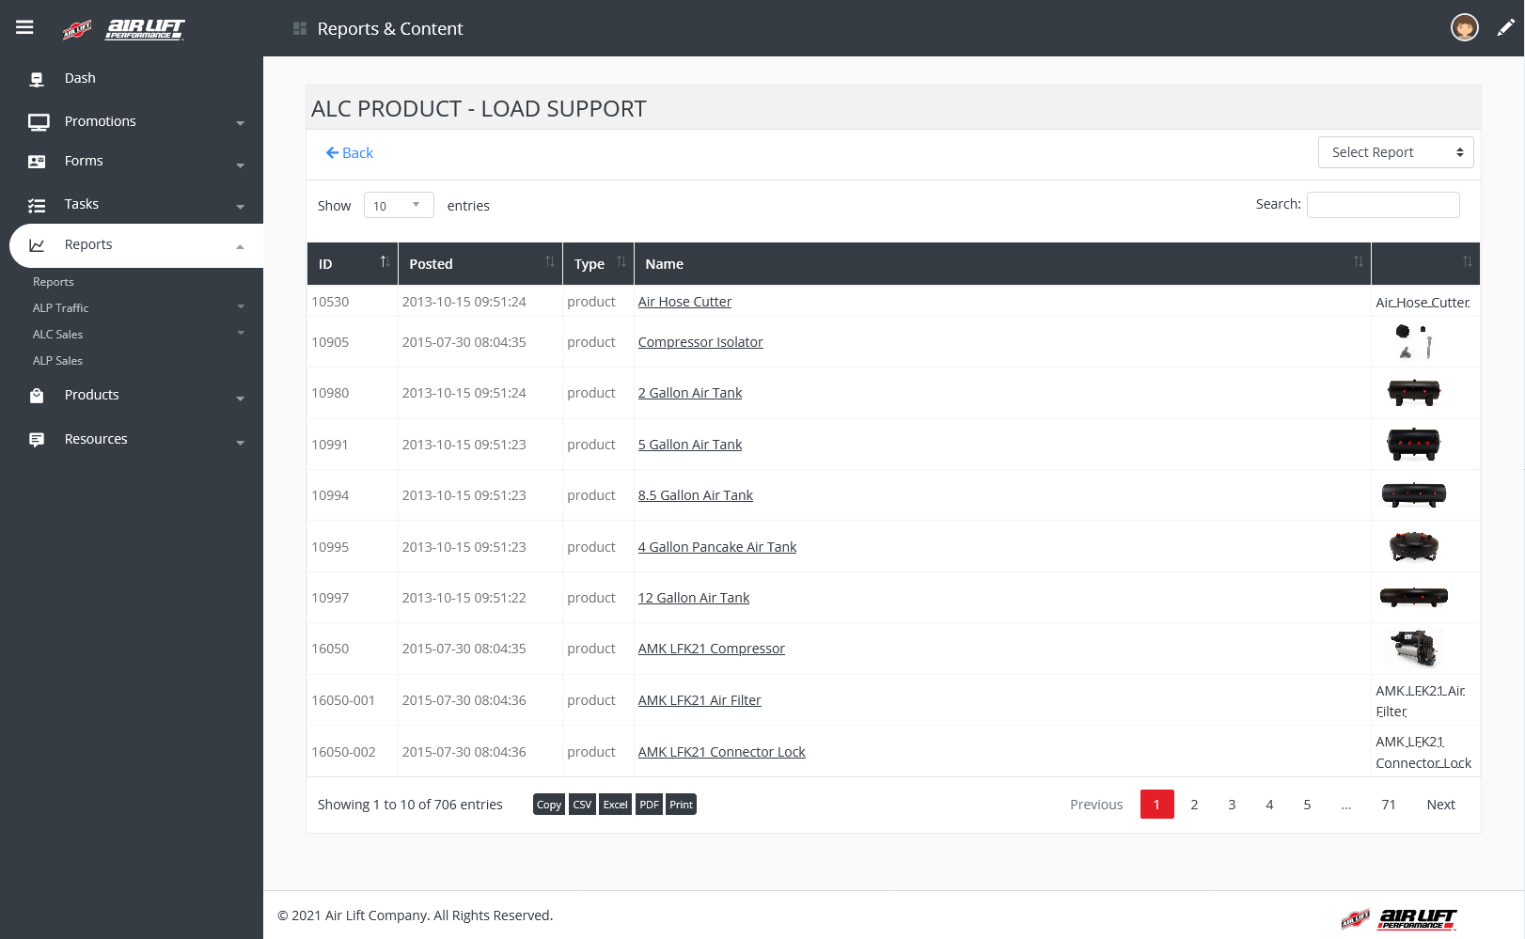Image resolution: width=1525 pixels, height=939 pixels.
Task: Expand the Promotions menu arrow
Action: tap(240, 123)
